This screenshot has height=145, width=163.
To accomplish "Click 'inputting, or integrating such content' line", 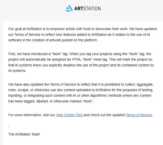I will (80, 95).
